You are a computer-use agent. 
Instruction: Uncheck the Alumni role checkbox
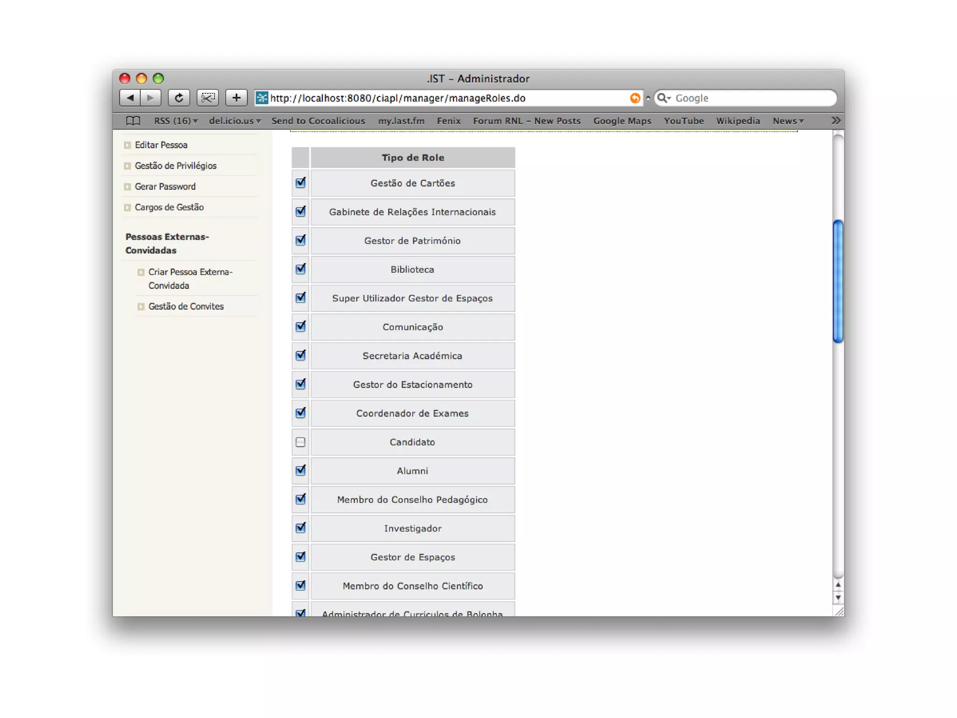[300, 470]
